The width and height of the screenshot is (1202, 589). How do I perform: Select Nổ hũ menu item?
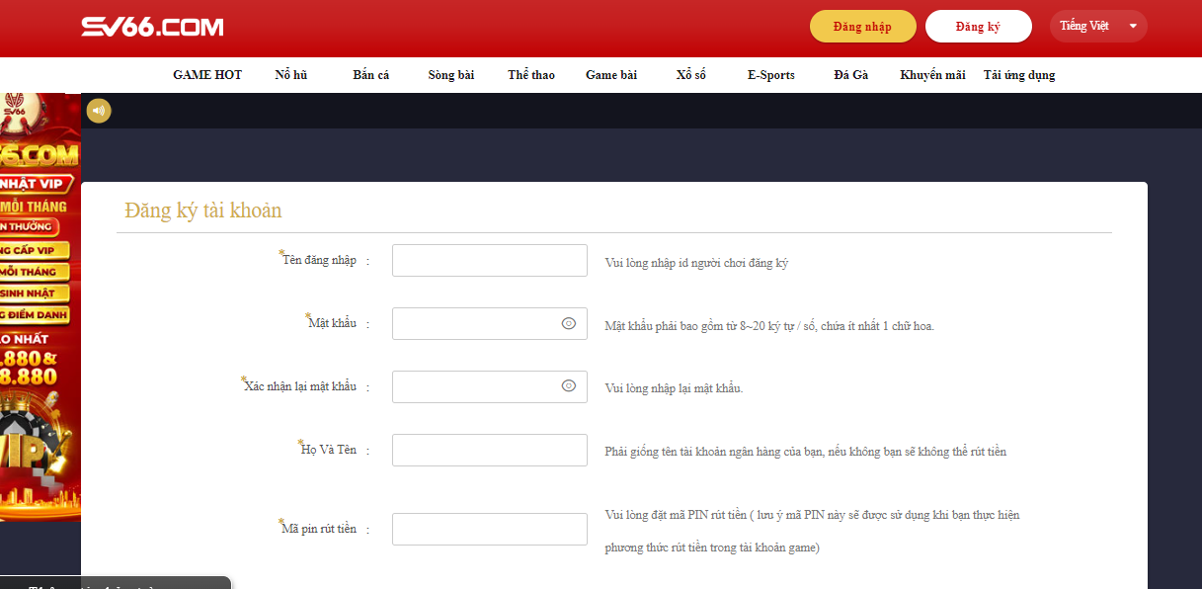290,75
